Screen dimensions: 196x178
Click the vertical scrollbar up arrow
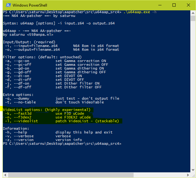[x=193, y=13]
